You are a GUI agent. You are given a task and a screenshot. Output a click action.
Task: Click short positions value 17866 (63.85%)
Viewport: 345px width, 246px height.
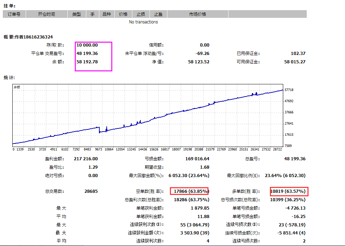[x=191, y=191]
